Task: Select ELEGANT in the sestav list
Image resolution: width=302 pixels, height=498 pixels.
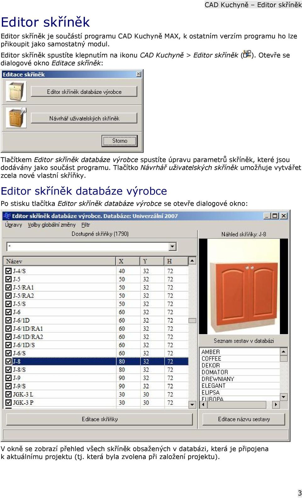Action: [x=214, y=386]
